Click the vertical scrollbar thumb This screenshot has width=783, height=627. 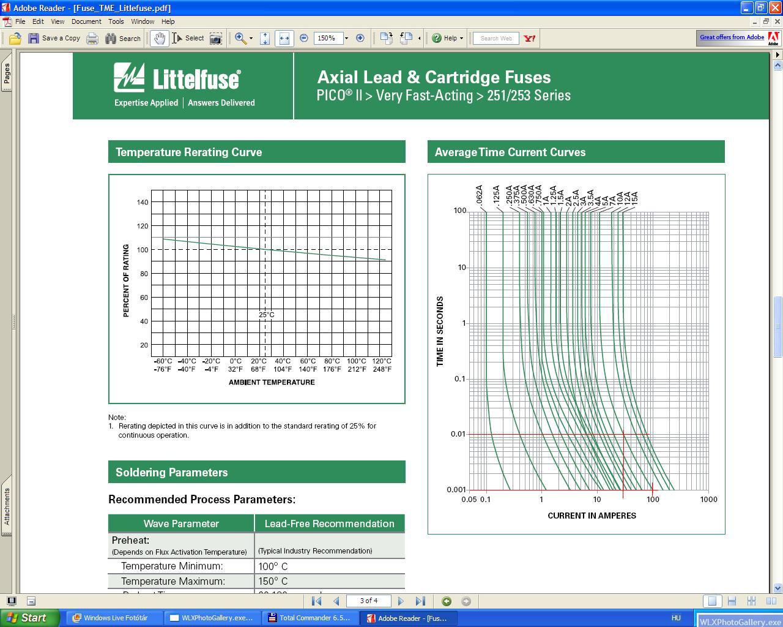[777, 326]
